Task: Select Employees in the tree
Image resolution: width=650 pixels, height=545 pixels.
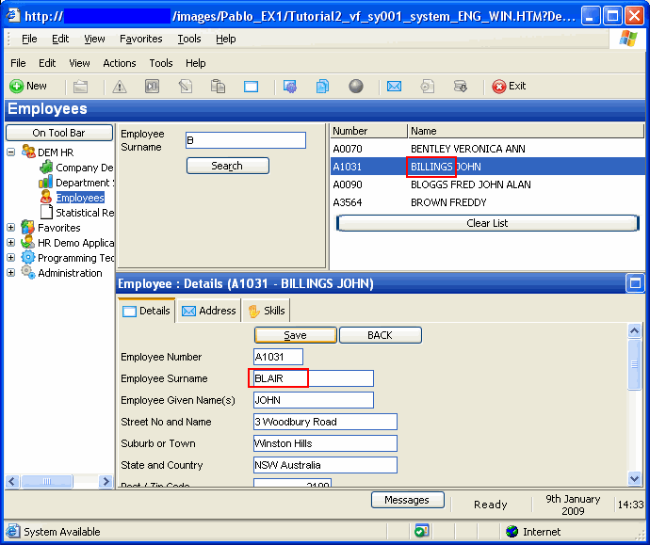Action: (x=80, y=198)
